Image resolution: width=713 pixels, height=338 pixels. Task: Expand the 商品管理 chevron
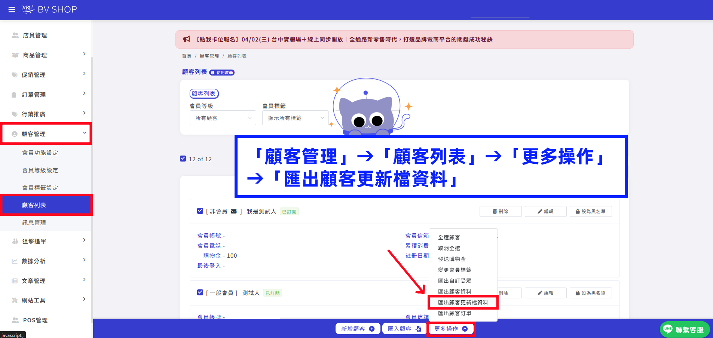[x=84, y=54]
